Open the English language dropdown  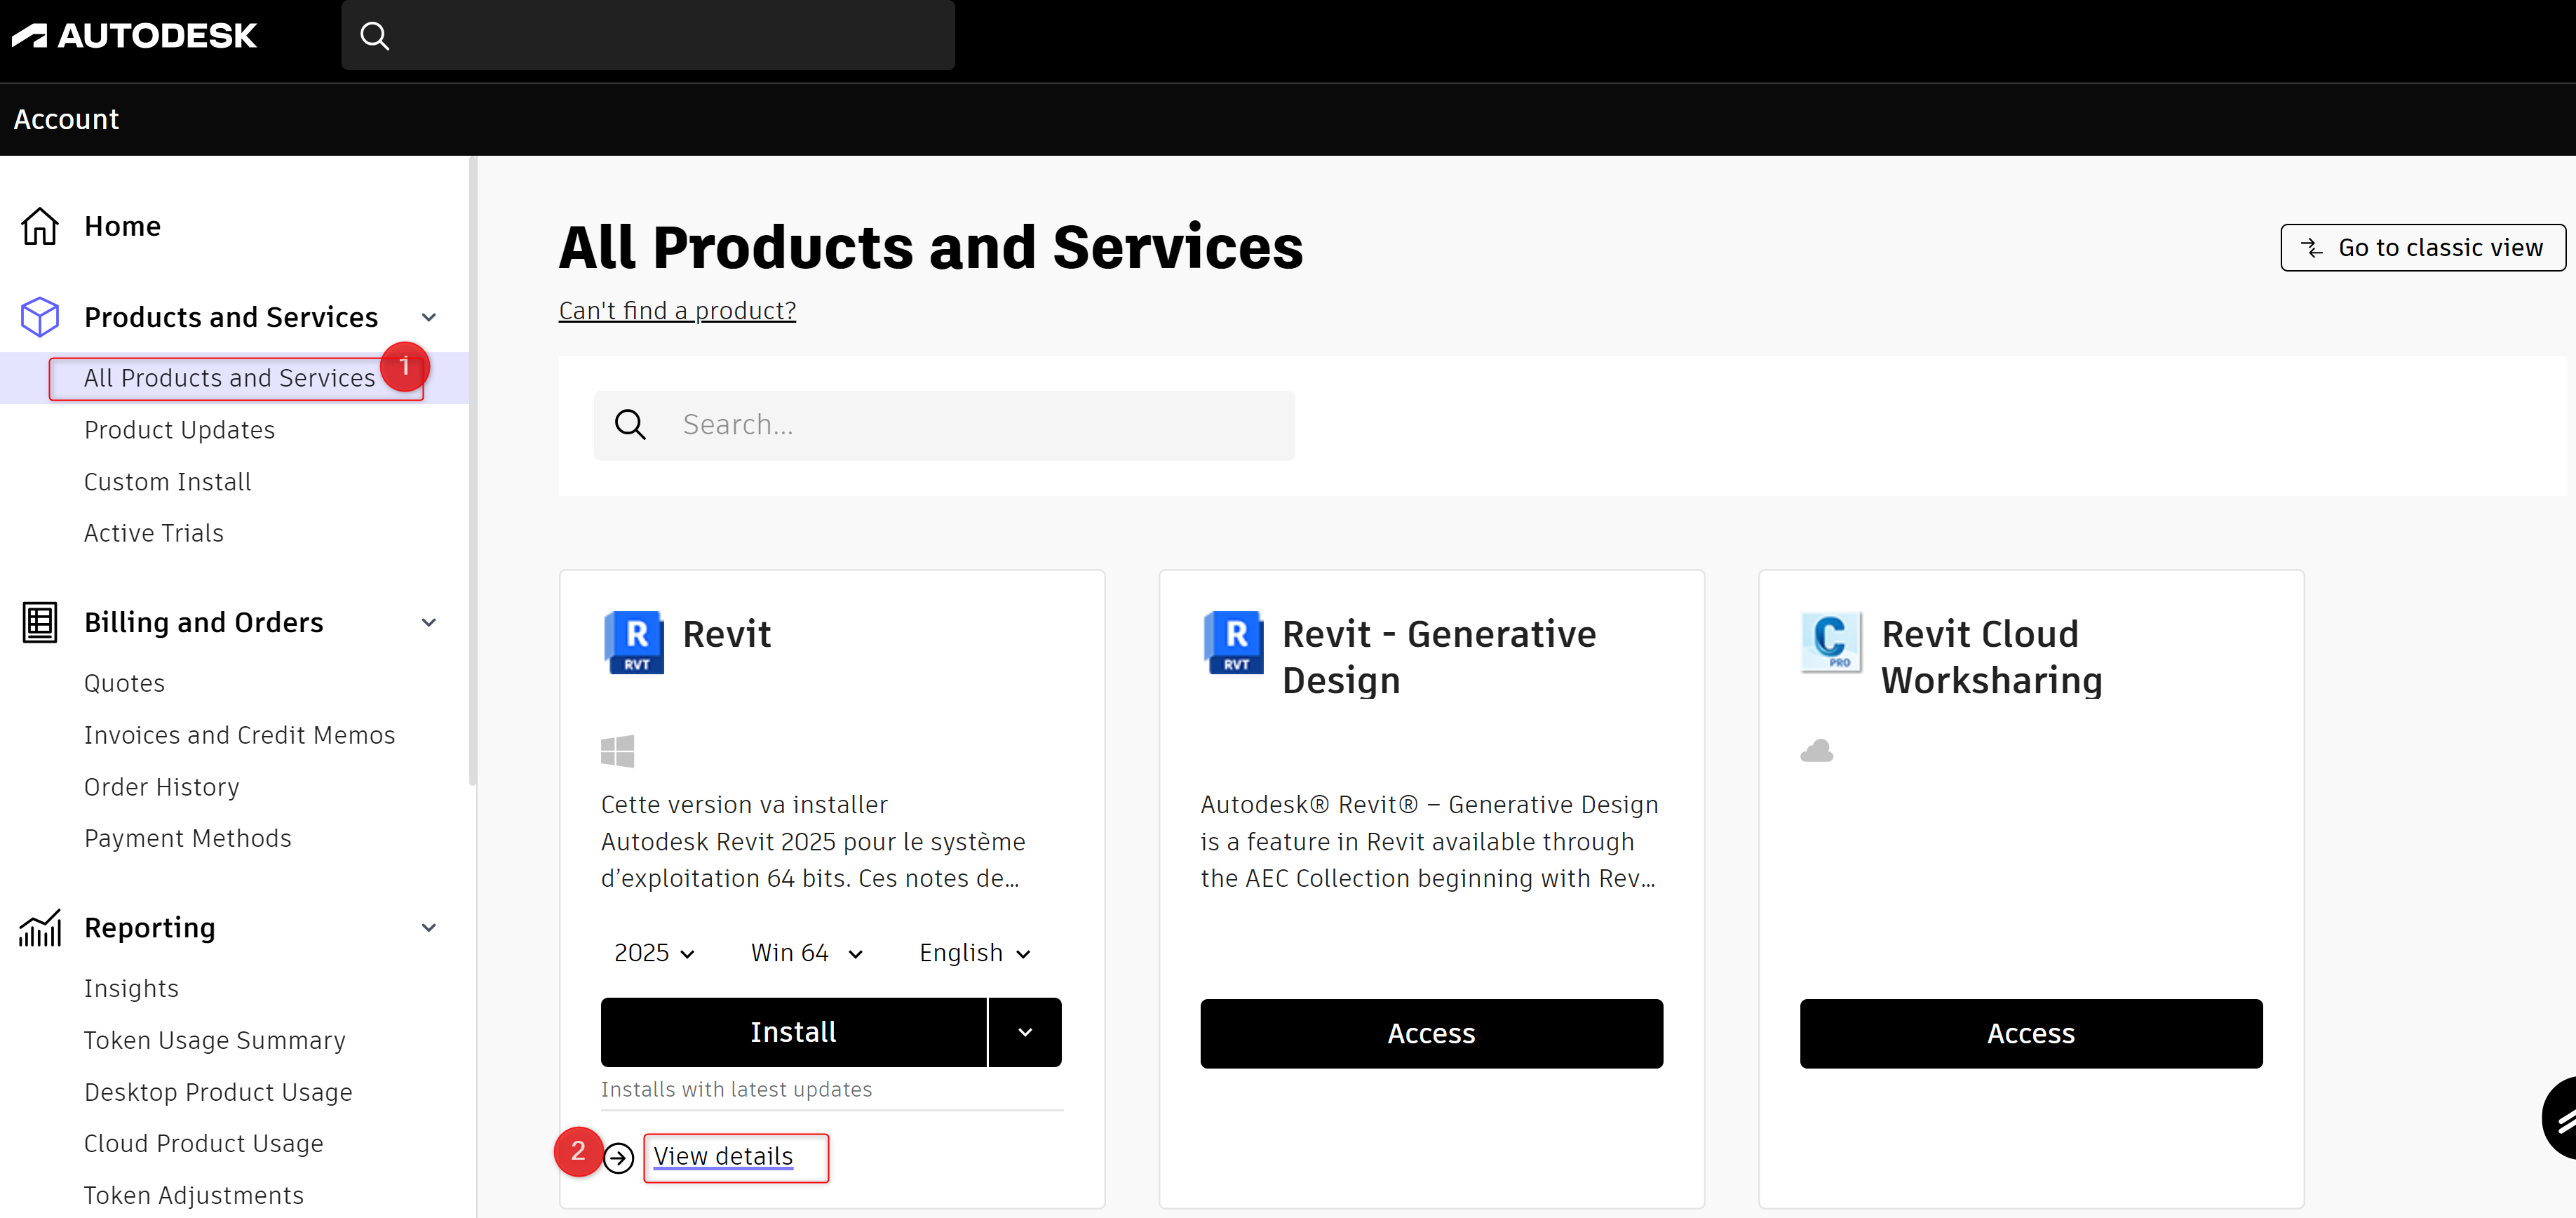click(x=974, y=953)
